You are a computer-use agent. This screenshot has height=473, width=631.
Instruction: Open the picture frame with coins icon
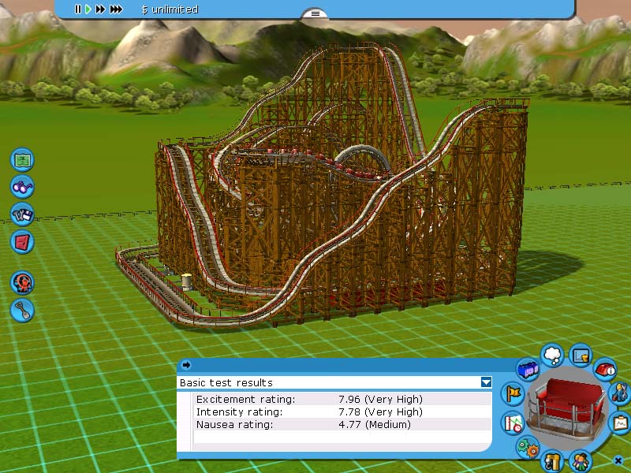pos(581,356)
